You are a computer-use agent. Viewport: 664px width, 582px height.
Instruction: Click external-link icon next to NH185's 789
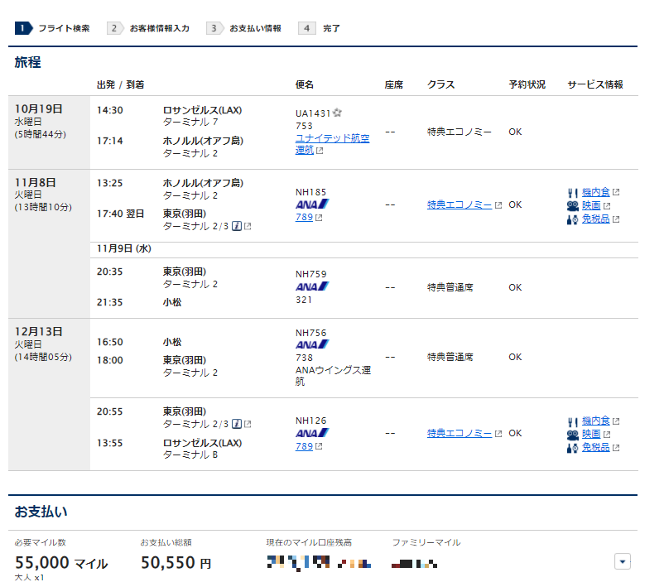(x=319, y=218)
